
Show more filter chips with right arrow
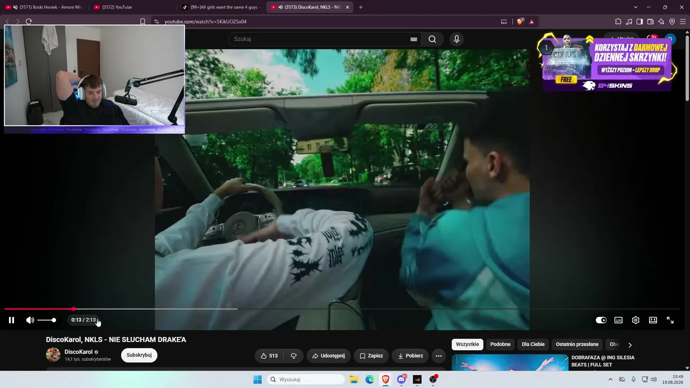point(630,345)
